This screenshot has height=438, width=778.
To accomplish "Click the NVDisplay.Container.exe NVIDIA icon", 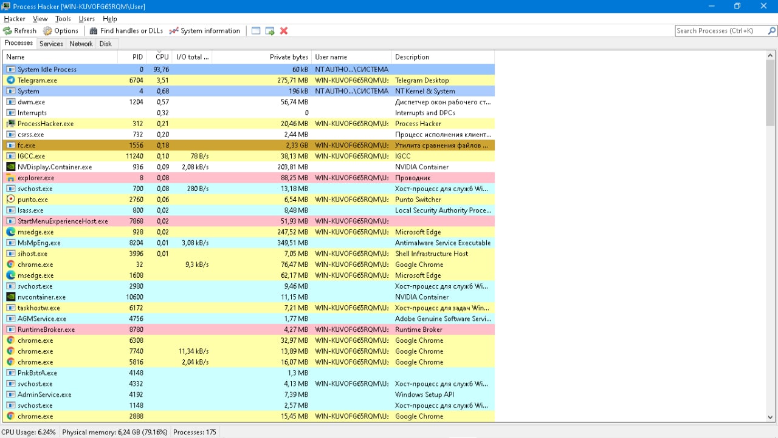I will click(x=10, y=167).
